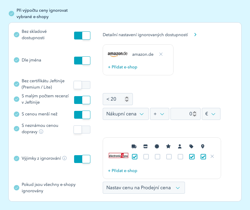This screenshot has height=210, width=250.
Task: Click the delivery truck column icon
Action: pos(134,146)
